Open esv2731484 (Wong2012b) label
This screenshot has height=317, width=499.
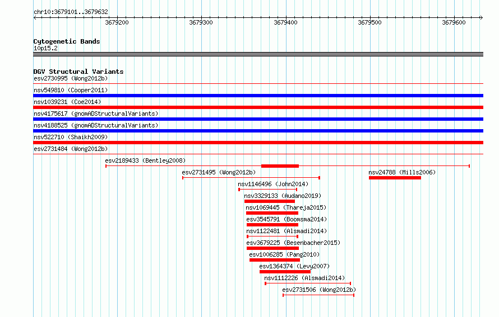tap(71, 149)
